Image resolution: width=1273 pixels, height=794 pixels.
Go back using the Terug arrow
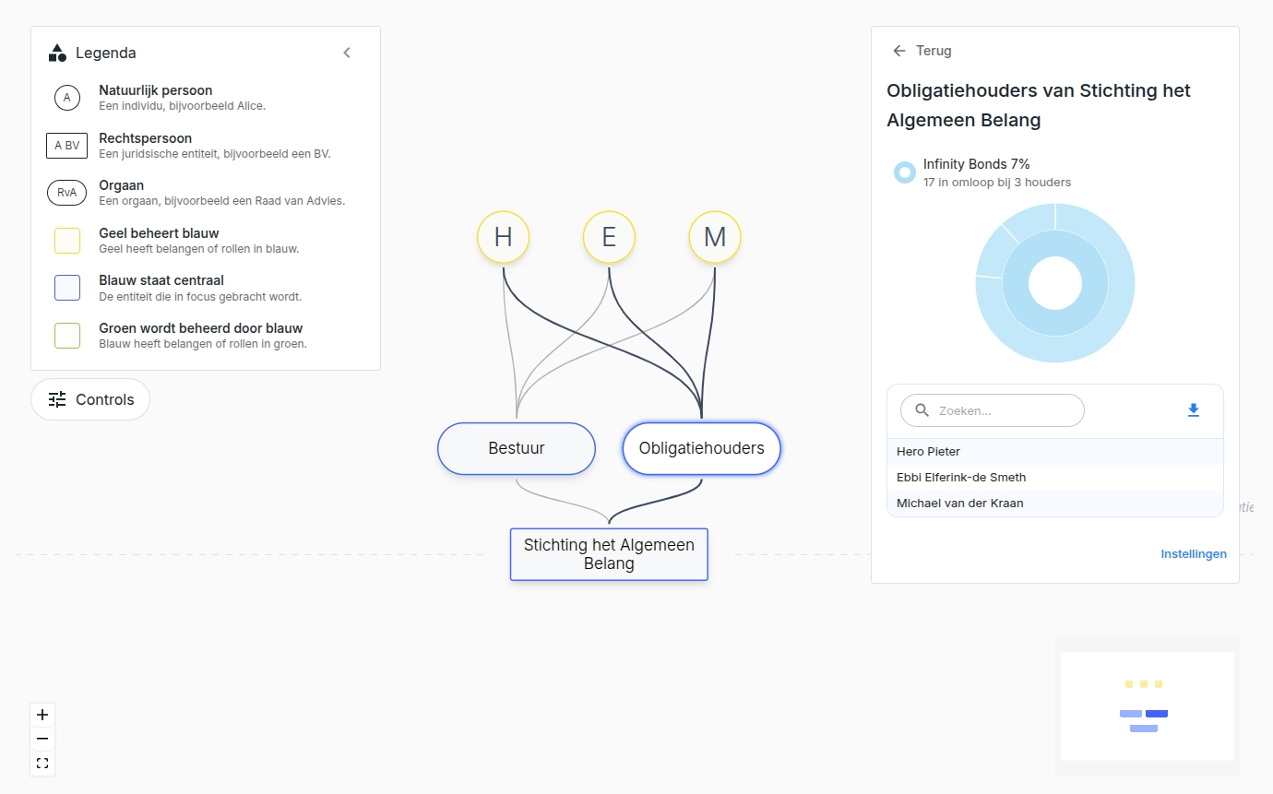899,51
